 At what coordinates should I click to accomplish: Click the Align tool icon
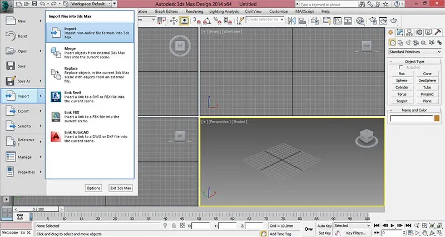(302, 21)
